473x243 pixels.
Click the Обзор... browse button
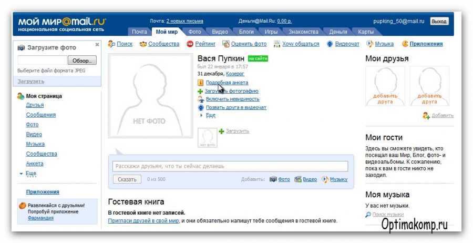click(82, 60)
